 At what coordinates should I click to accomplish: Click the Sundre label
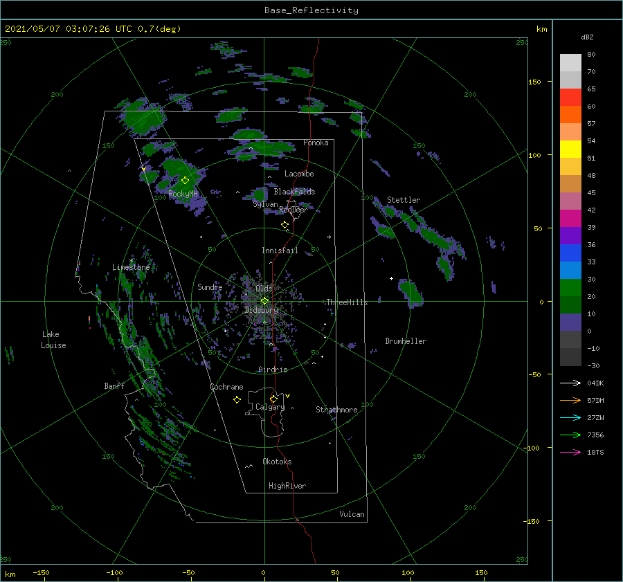click(x=210, y=287)
